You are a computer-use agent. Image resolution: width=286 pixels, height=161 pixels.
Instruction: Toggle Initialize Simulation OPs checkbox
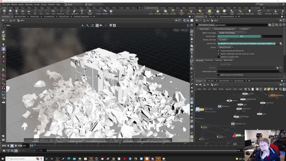[219, 57]
